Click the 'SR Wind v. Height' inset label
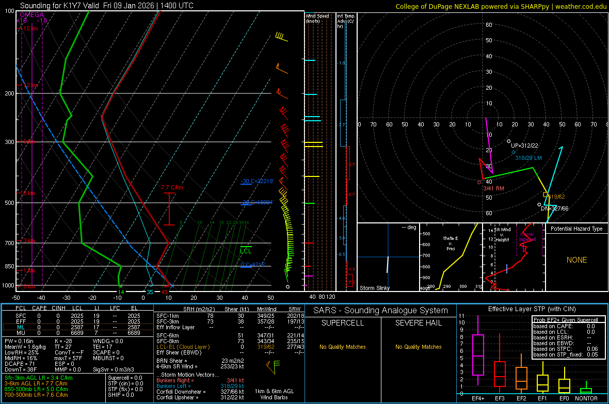This screenshot has width=609, height=404. [502, 235]
